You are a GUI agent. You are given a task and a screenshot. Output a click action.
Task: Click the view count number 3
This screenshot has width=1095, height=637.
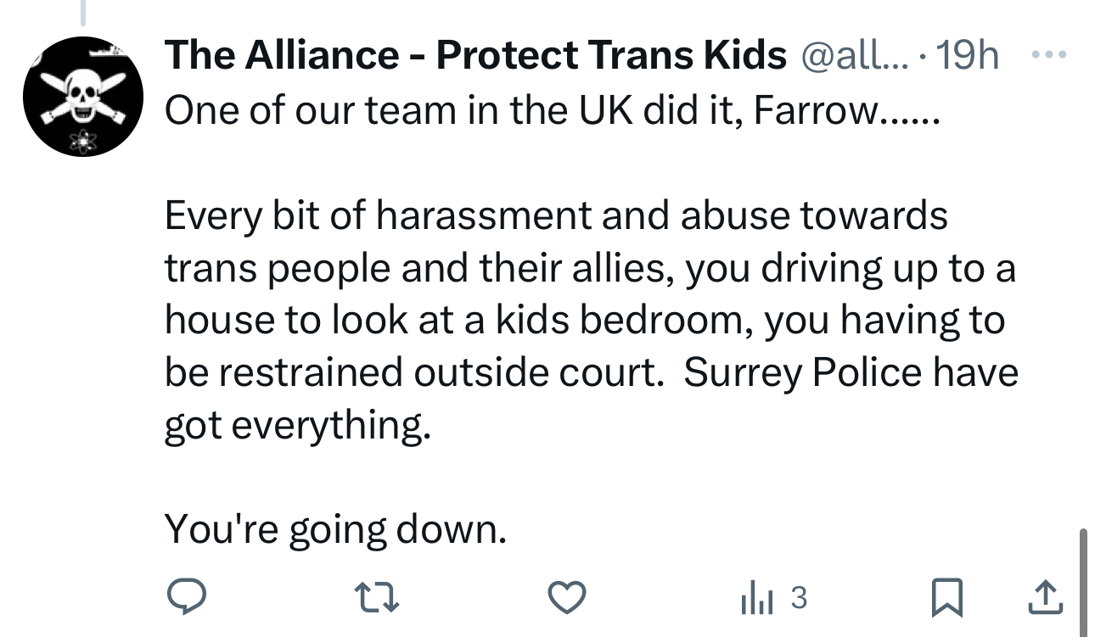(x=798, y=599)
